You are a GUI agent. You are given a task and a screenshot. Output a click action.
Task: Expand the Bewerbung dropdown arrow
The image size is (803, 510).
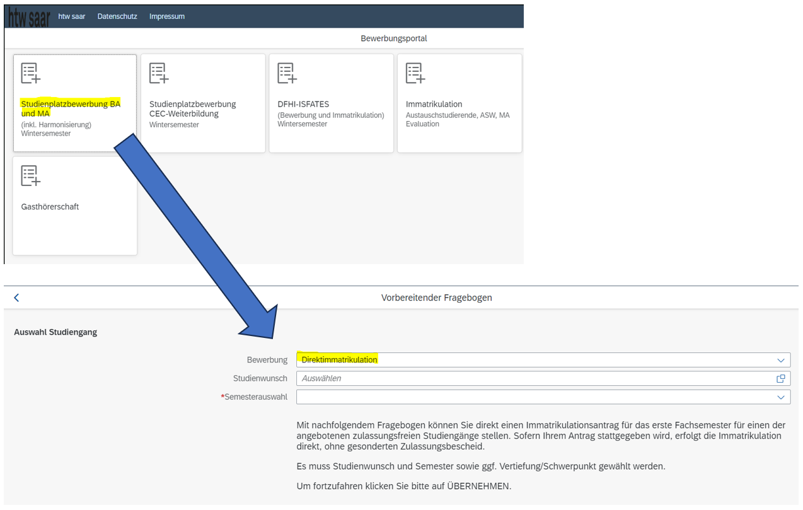781,360
